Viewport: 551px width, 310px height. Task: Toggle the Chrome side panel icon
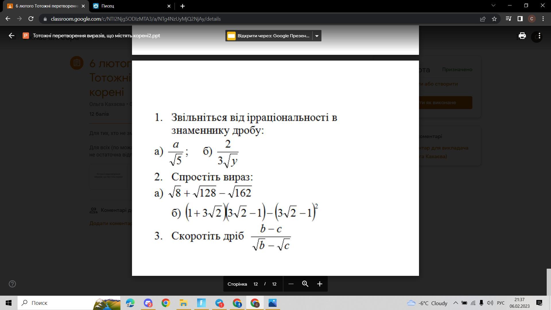tap(520, 19)
